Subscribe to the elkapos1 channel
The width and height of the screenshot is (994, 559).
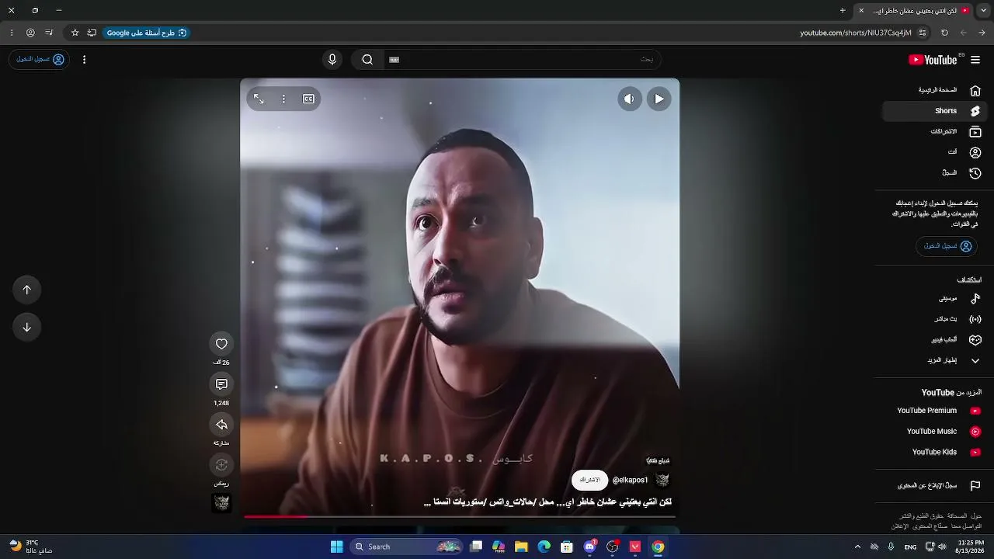[589, 480]
